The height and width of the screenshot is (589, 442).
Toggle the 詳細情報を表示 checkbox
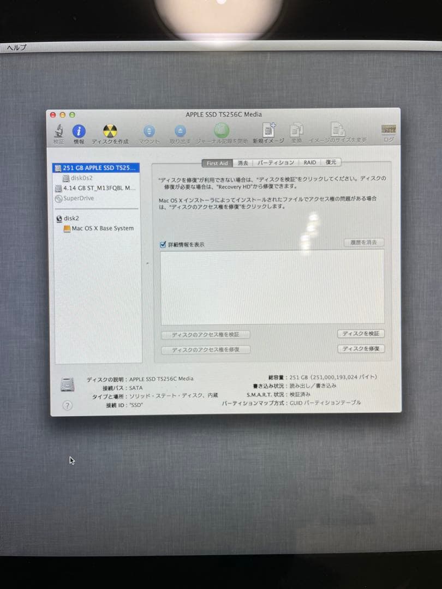coord(162,245)
